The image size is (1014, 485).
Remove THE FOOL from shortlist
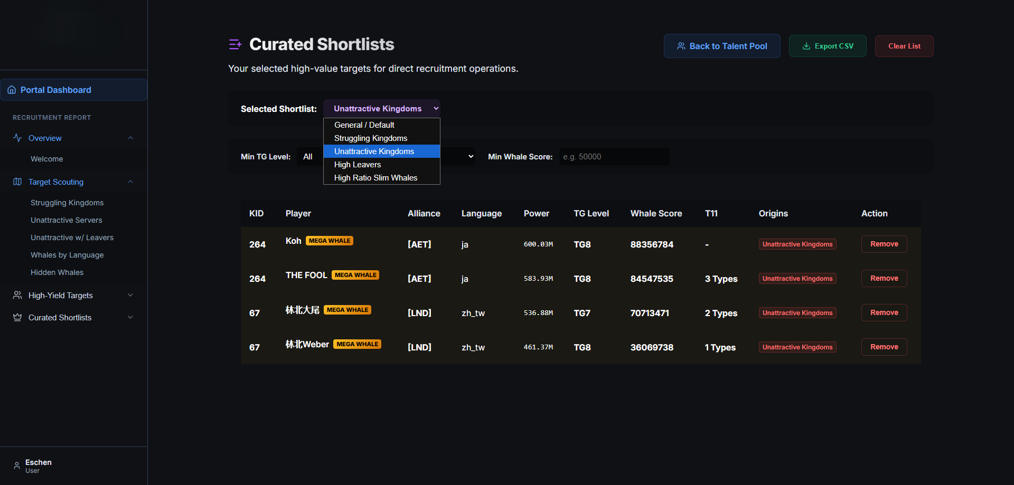[884, 278]
